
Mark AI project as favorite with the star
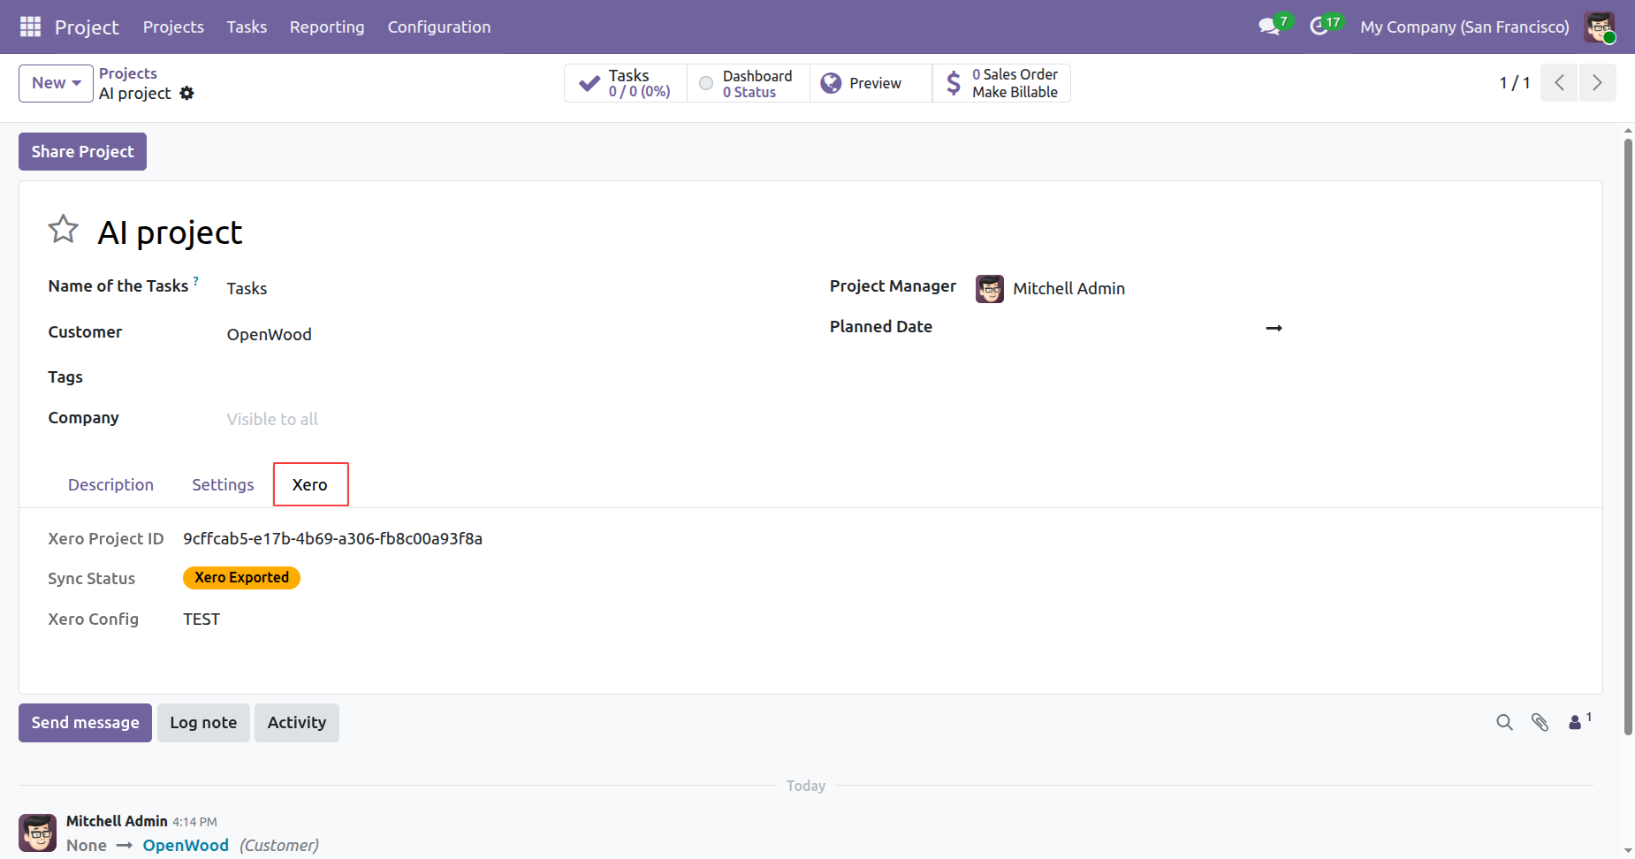(x=63, y=230)
